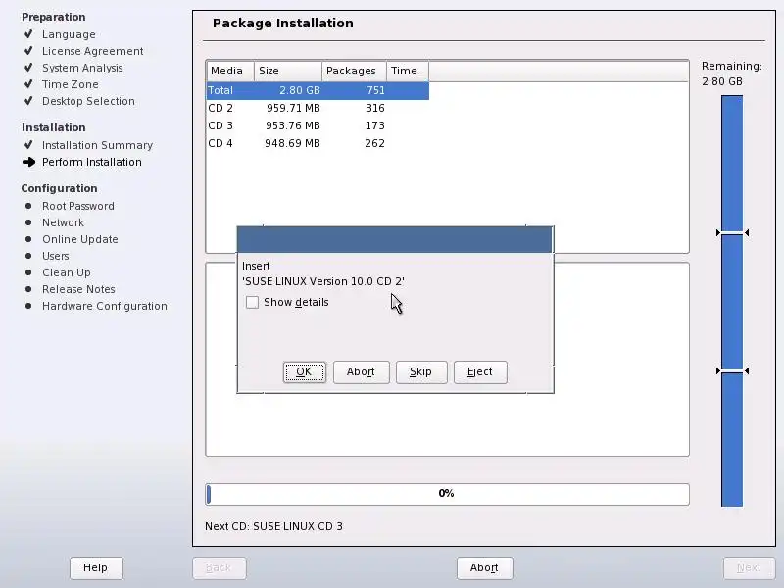Click Abort in the Insert CD dialog
This screenshot has height=588, width=784.
(361, 372)
